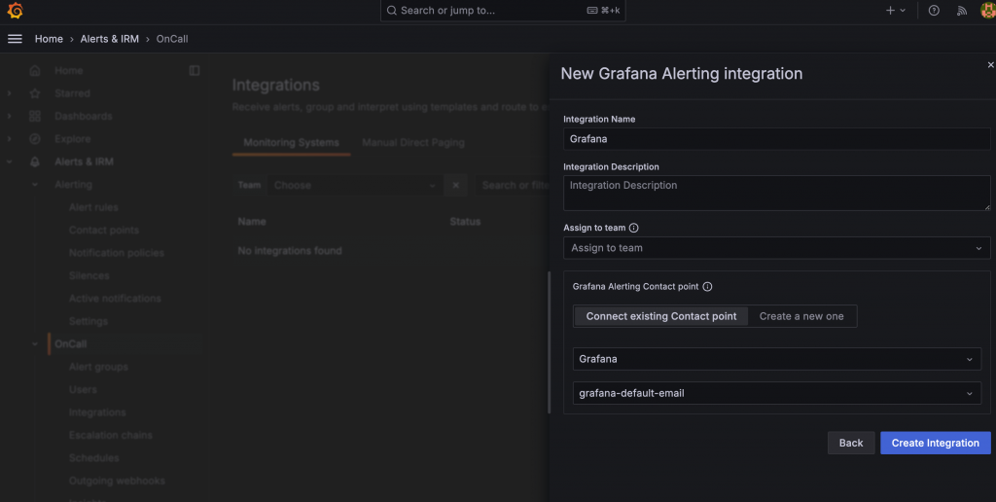Open the help question mark icon
996x502 pixels.
tap(934, 11)
